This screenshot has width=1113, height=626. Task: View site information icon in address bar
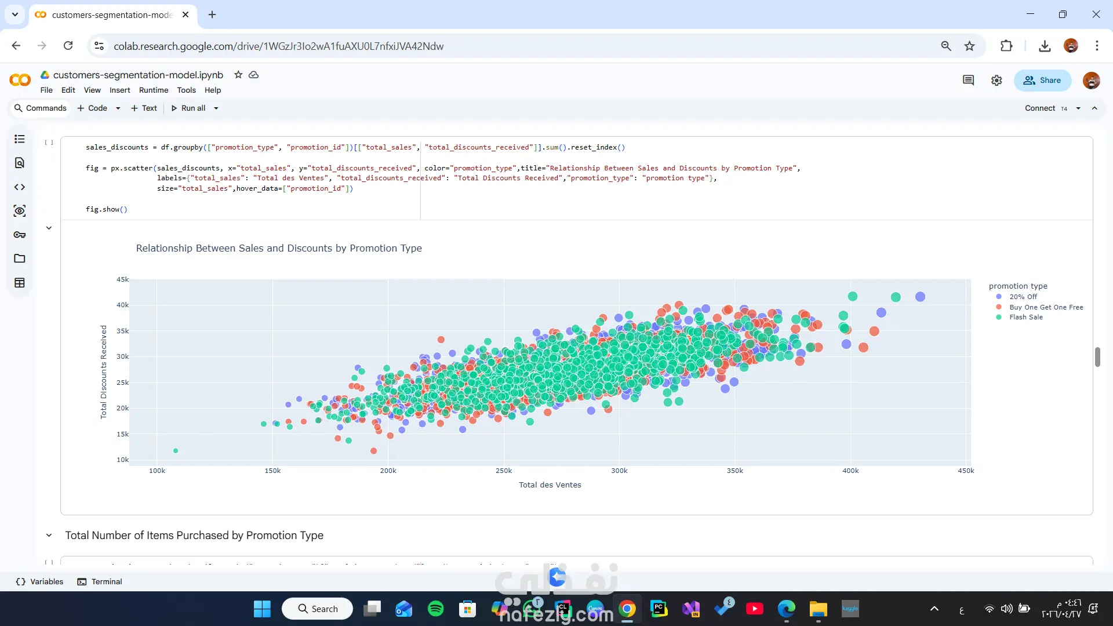[x=99, y=46]
